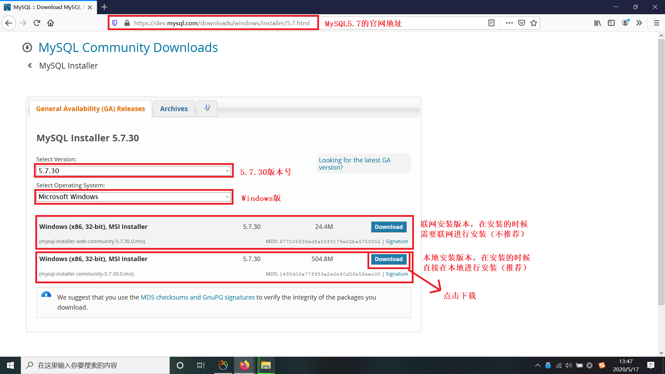Screen dimensions: 665x374
Task: Click the volume speaker tray icon
Action: [x=569, y=365]
